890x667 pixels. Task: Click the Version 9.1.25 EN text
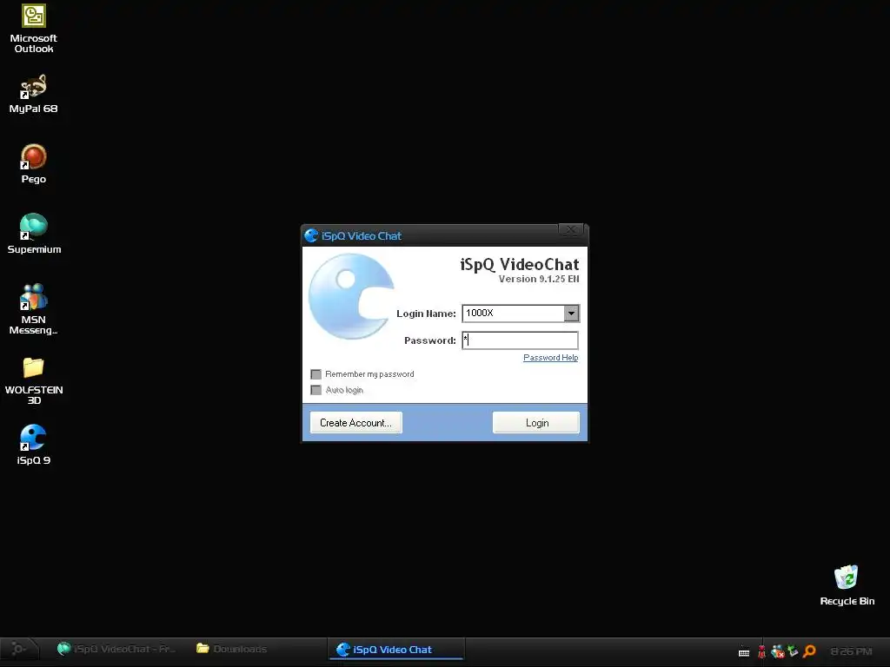click(x=539, y=279)
